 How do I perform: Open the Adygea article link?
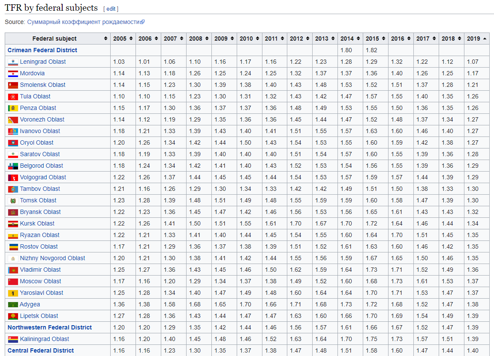(x=30, y=304)
